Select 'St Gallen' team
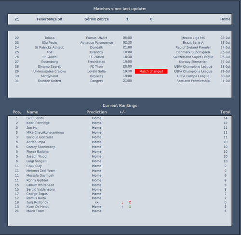The width and height of the screenshot is (241, 235). (x=50, y=57)
